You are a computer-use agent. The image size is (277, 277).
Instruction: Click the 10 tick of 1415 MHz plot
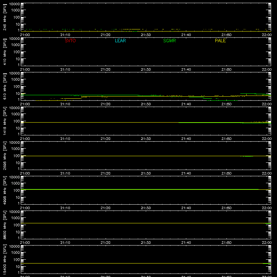coord(18,128)
